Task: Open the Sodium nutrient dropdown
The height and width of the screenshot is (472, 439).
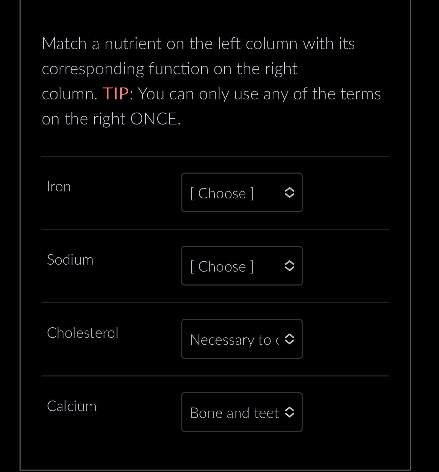Action: click(x=242, y=266)
